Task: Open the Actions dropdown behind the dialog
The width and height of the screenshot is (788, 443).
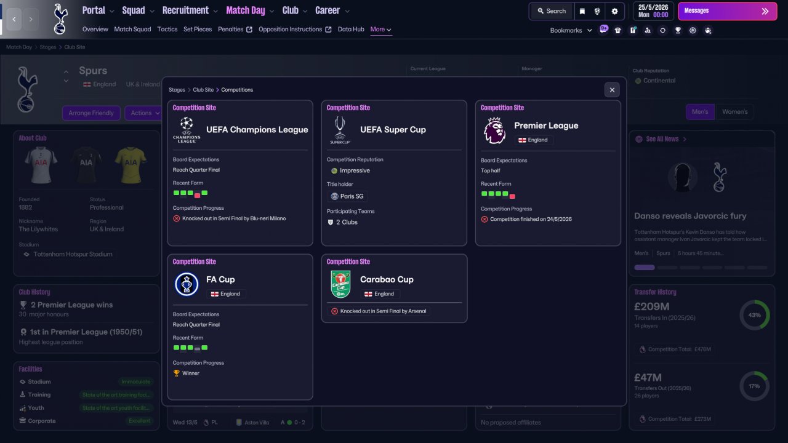Action: 143,113
